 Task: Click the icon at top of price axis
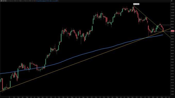point(172,1)
